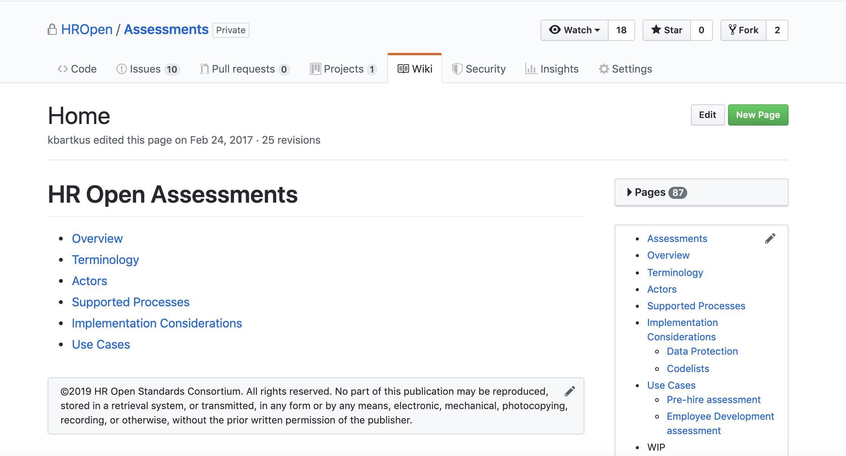
Task: Click the Projects tab board icon
Action: tap(315, 69)
